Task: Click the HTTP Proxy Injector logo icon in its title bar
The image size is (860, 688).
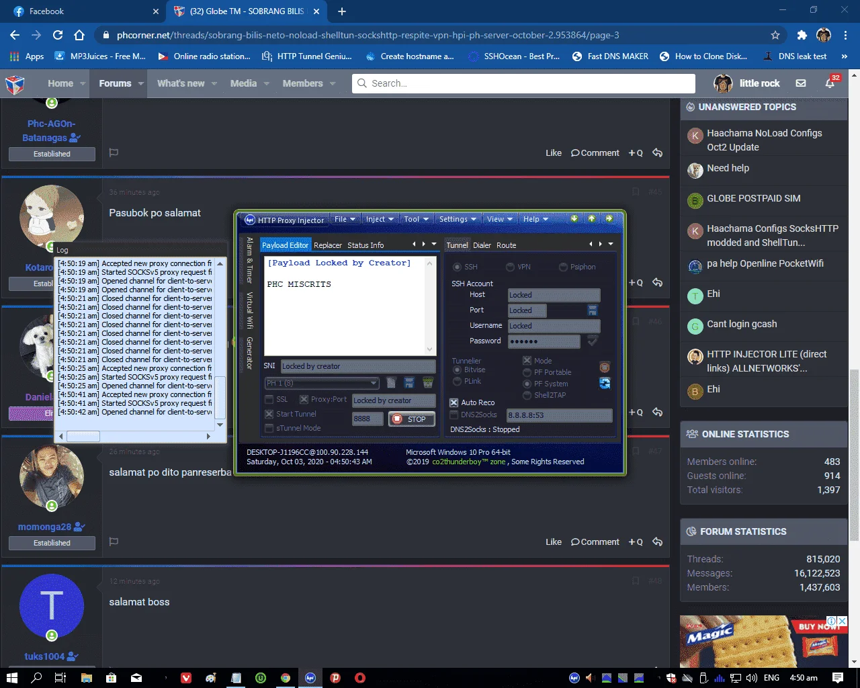Action: point(250,220)
